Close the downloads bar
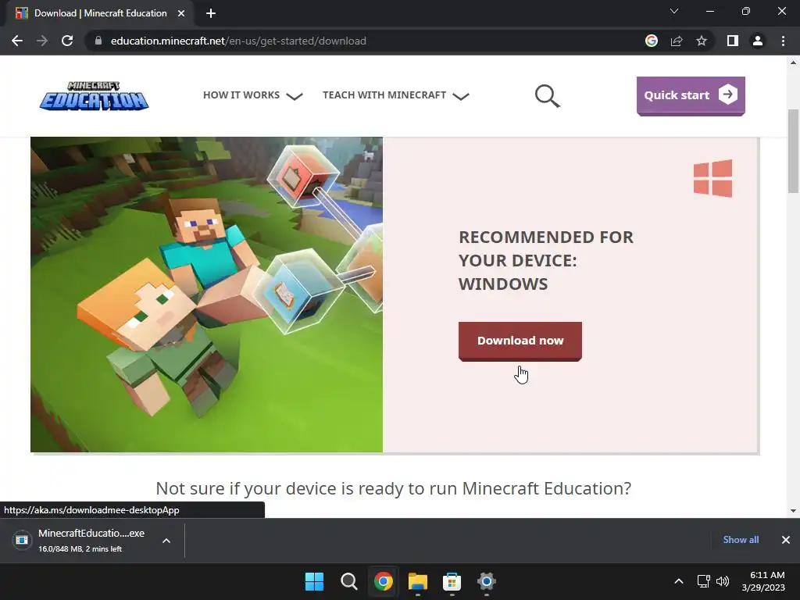Screen dimensions: 800x600 pyautogui.click(x=786, y=540)
